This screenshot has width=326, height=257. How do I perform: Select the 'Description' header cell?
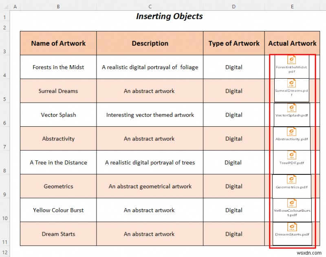coord(150,43)
